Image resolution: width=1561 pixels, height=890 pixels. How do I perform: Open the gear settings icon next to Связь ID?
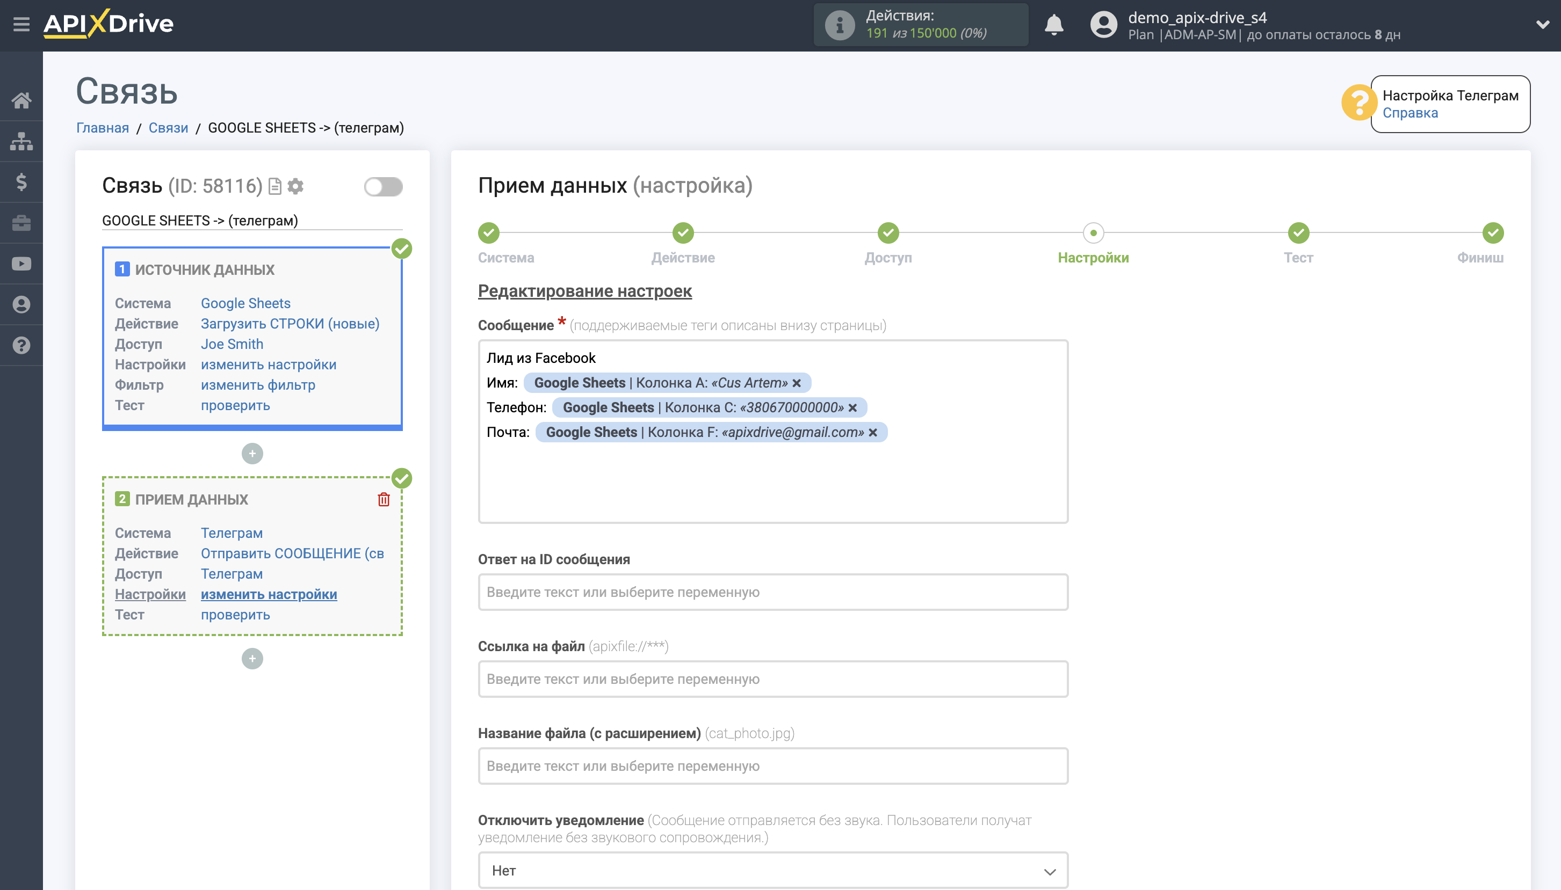[296, 186]
